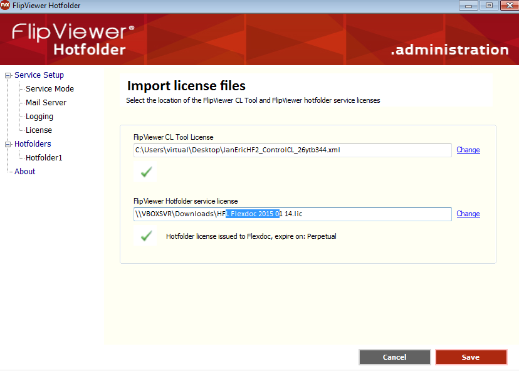Click the CL Tool License path field

click(x=293, y=150)
